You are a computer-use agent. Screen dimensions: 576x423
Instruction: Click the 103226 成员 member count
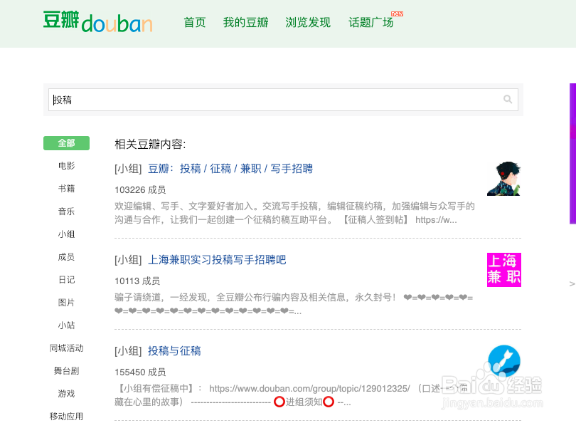140,190
